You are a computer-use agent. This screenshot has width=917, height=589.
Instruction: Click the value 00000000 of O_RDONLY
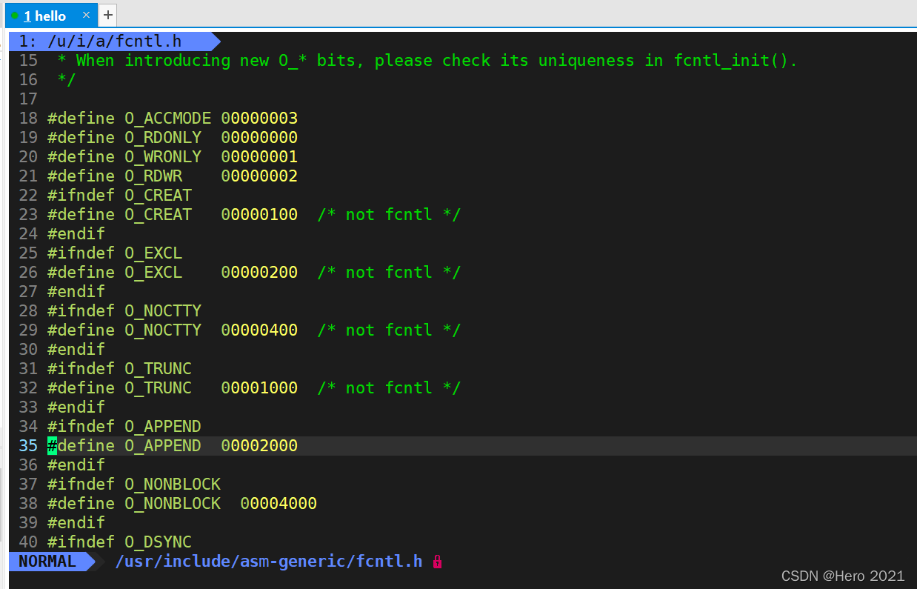tap(259, 137)
